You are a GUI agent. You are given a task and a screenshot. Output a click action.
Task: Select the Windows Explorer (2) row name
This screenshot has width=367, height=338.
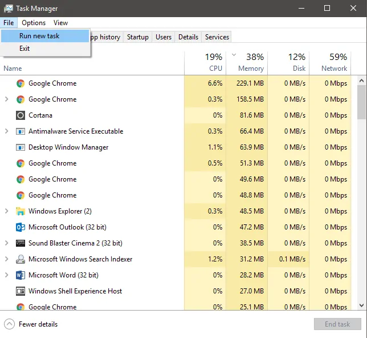pyautogui.click(x=60, y=211)
